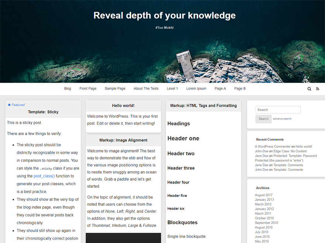The height and width of the screenshot is (243, 325).
Task: Open Template: Sticky post title
Action: click(x=43, y=112)
